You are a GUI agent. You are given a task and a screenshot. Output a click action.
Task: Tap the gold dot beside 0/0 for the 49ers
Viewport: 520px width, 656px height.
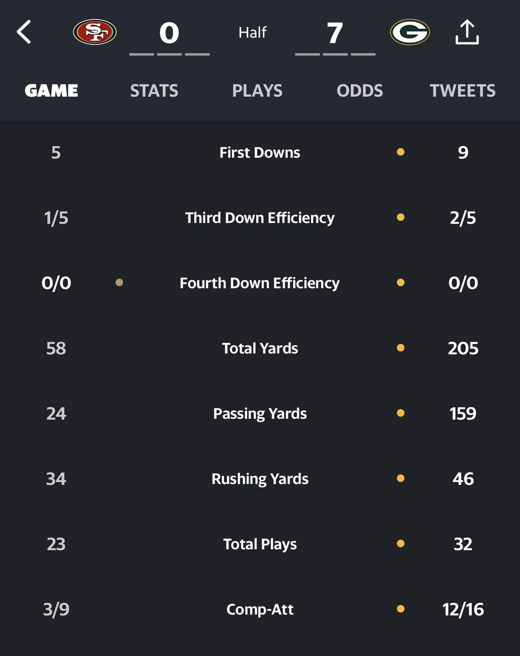tap(119, 283)
